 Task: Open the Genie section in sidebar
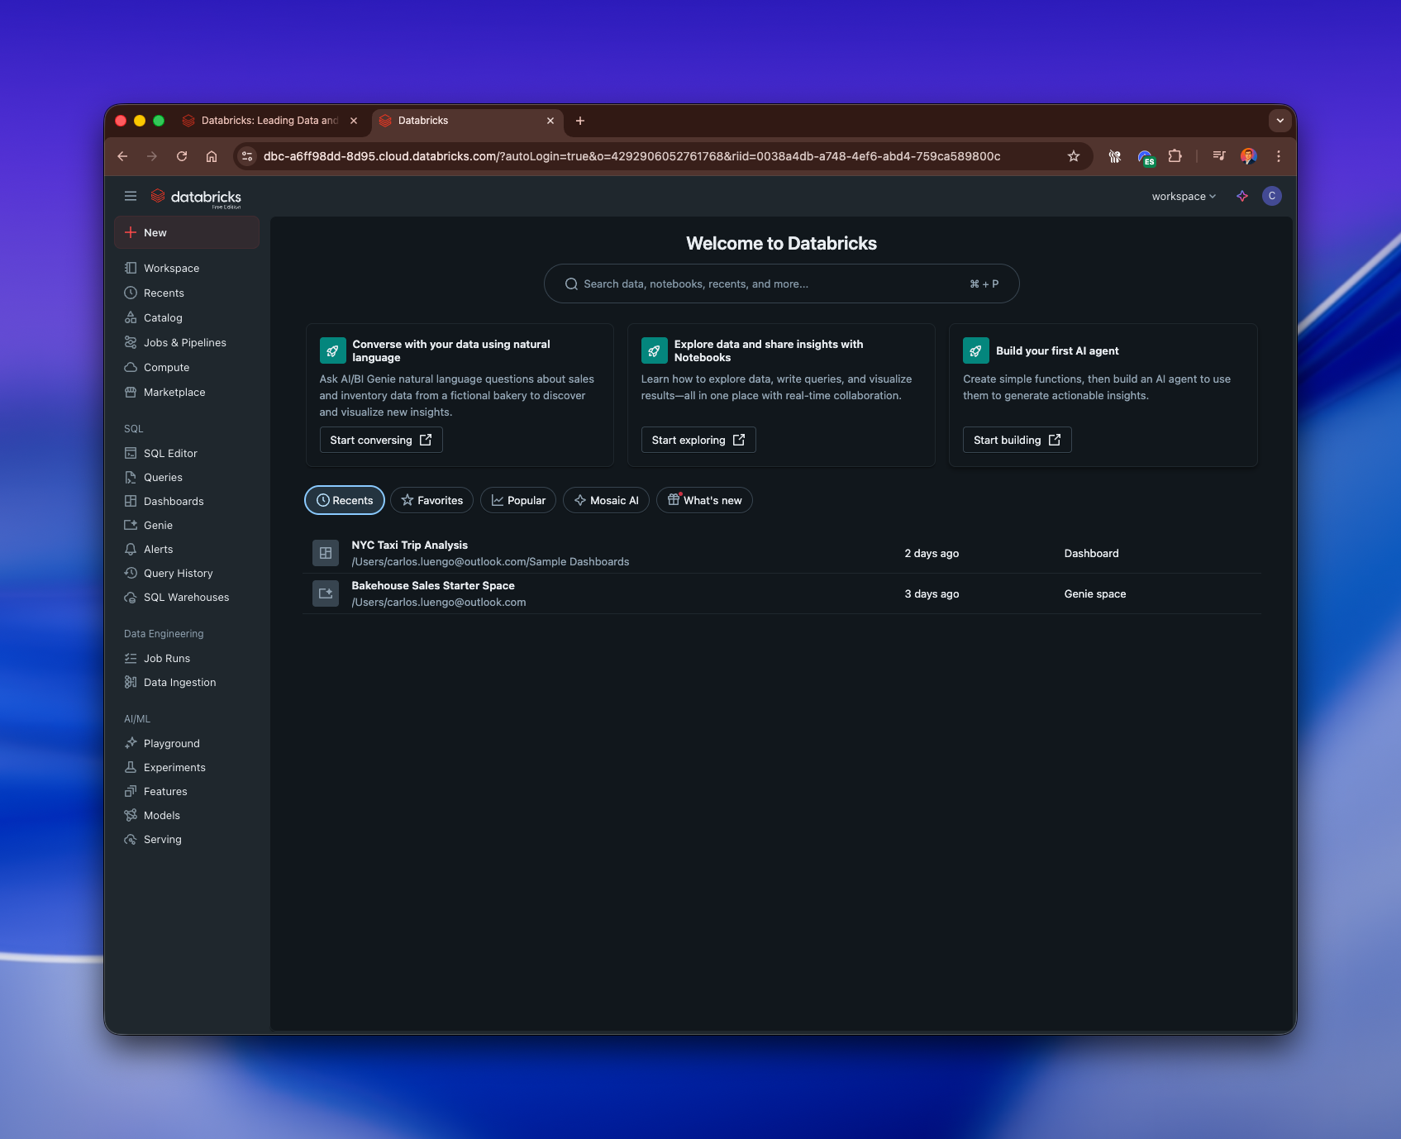(157, 525)
